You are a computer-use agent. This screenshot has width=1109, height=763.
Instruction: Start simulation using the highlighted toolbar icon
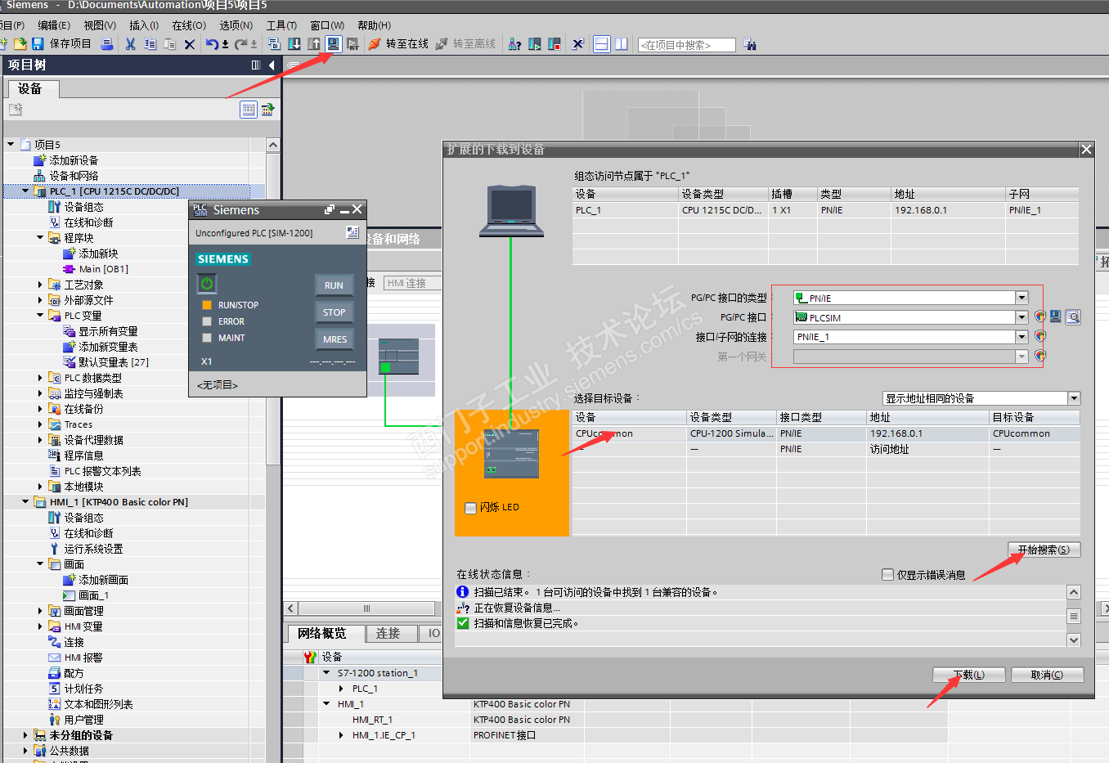click(x=334, y=44)
